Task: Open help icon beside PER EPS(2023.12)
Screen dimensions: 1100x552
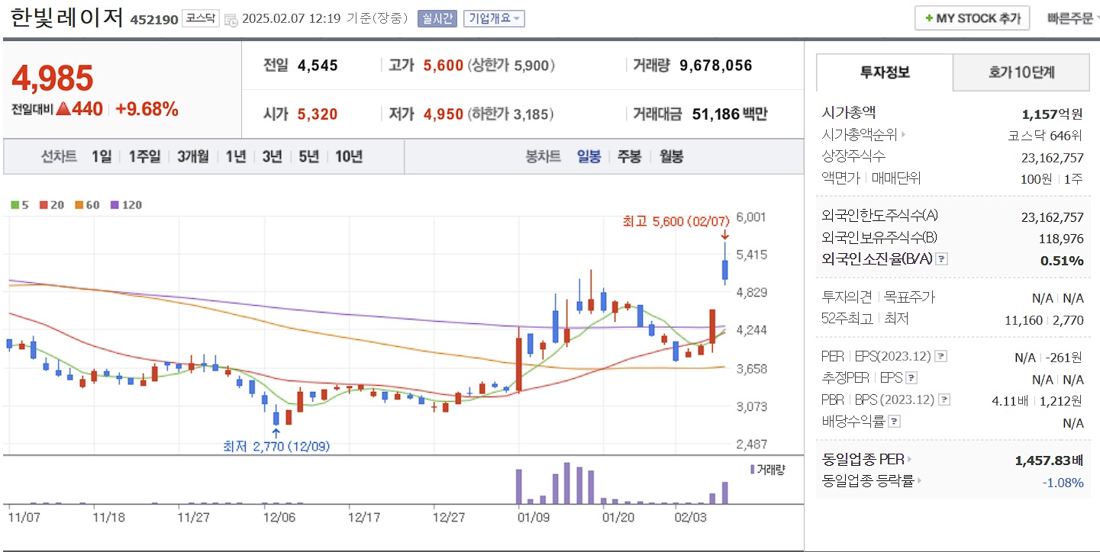Action: click(x=941, y=356)
